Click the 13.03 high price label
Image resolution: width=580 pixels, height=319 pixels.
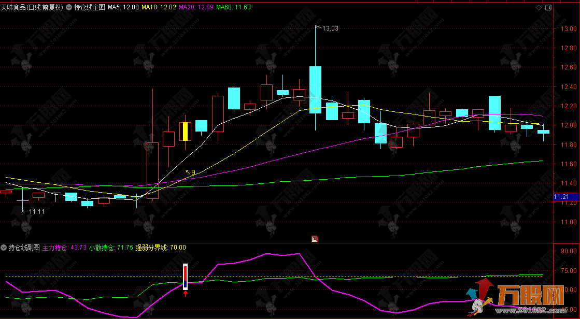point(330,28)
